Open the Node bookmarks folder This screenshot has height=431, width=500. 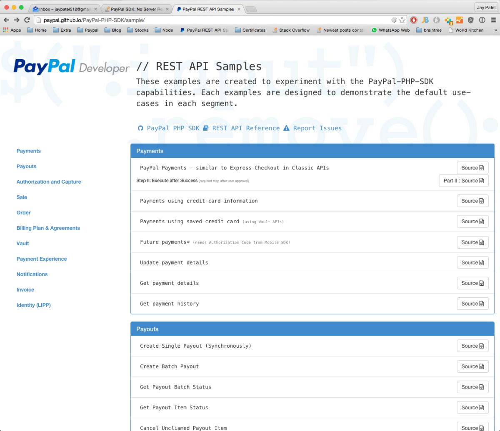(164, 30)
